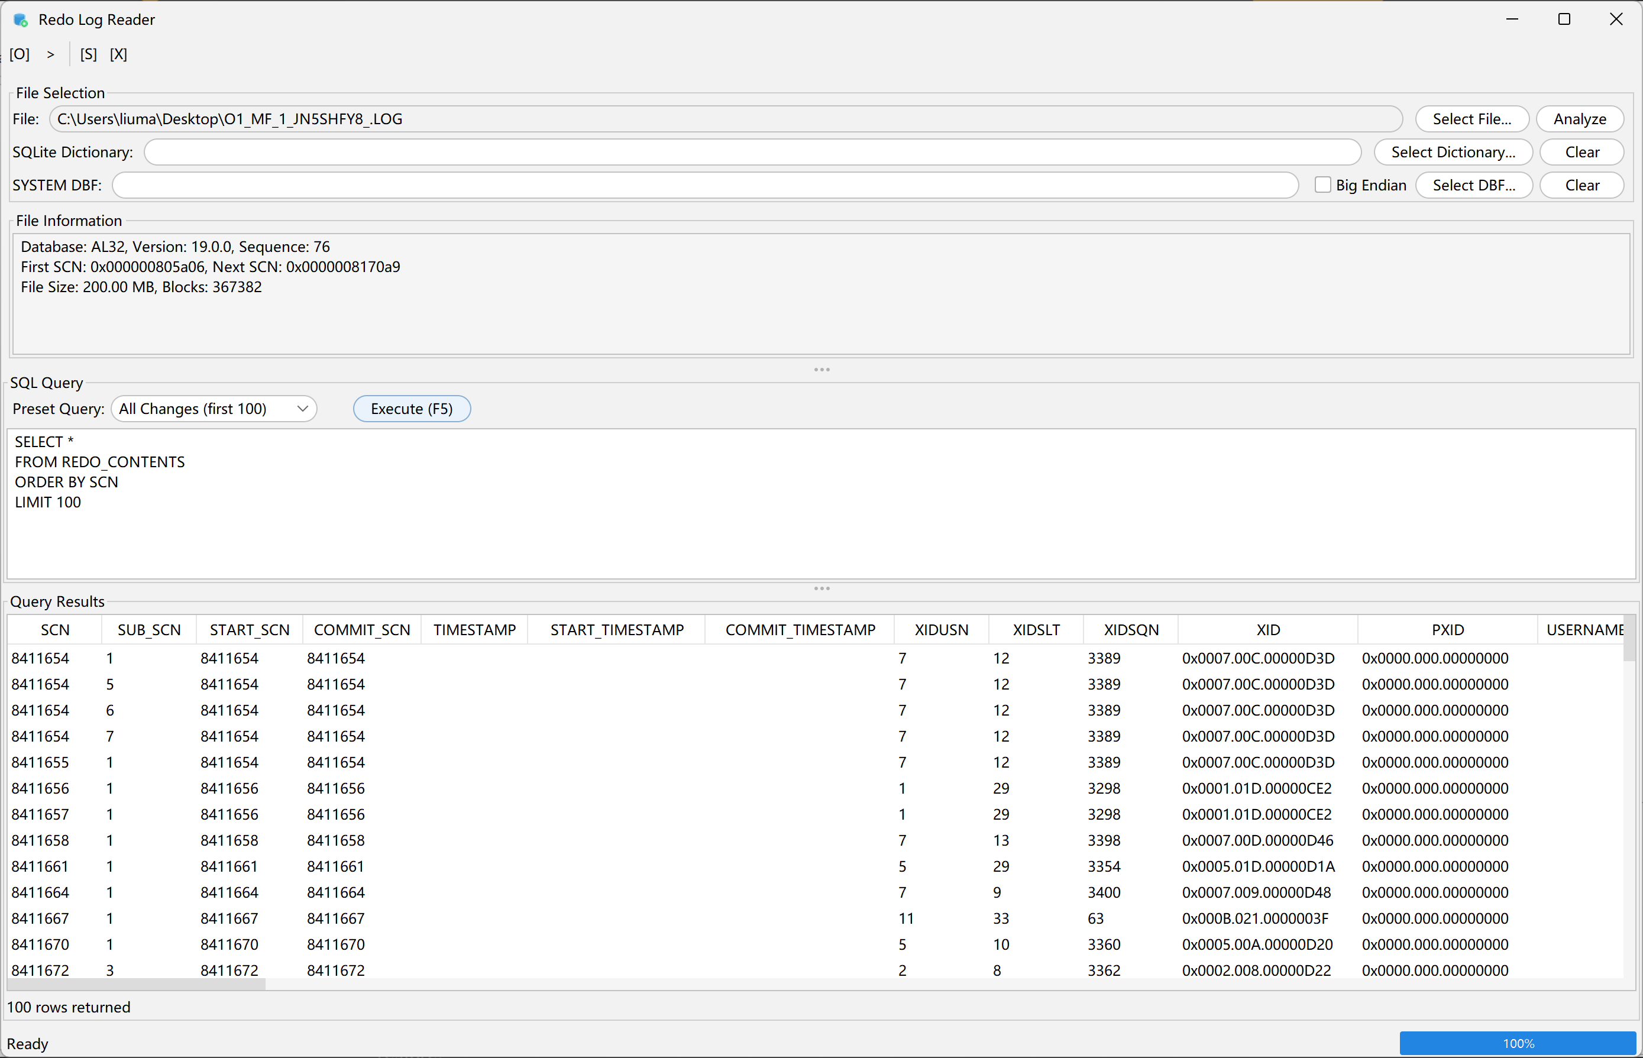Focus the SQLite Dictionary input field
The width and height of the screenshot is (1643, 1058).
[752, 152]
